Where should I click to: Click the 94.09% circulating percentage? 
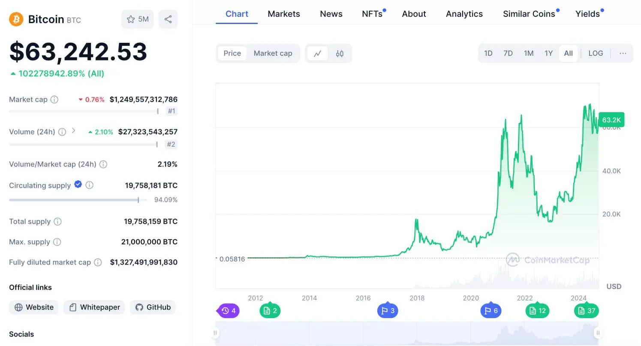coord(166,200)
